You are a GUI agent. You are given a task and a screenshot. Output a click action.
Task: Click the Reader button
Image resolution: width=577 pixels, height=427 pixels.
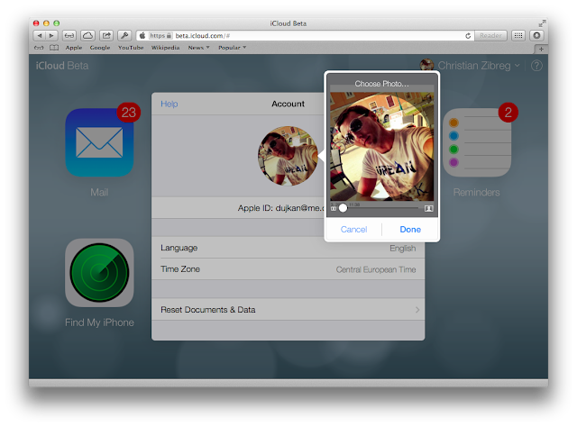click(x=490, y=36)
